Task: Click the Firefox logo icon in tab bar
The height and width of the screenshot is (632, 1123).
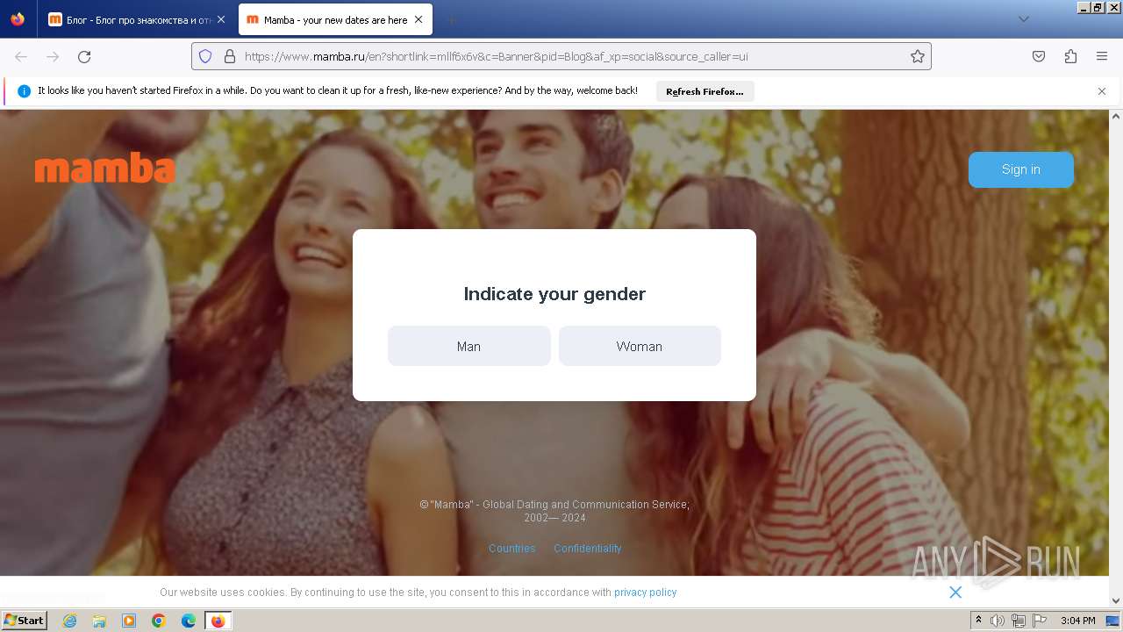Action: (x=18, y=19)
